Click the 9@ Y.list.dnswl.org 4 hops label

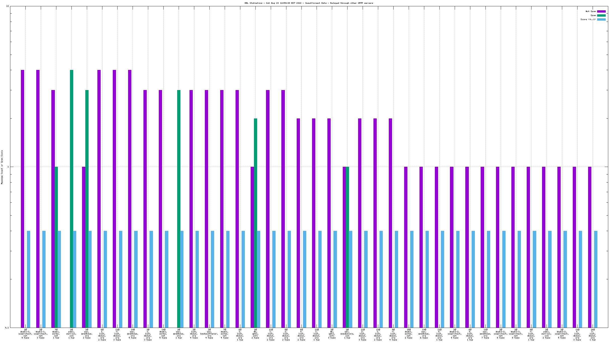click(x=393, y=334)
